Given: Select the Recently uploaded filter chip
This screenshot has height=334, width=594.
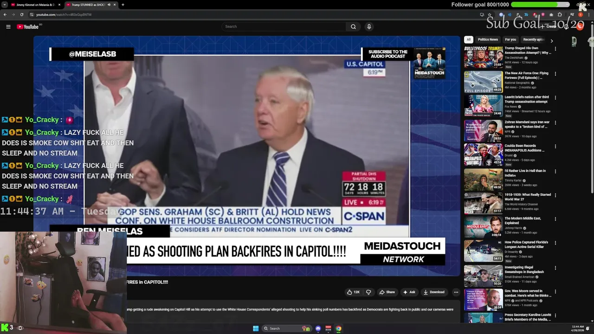Looking at the screenshot, I should [x=534, y=39].
